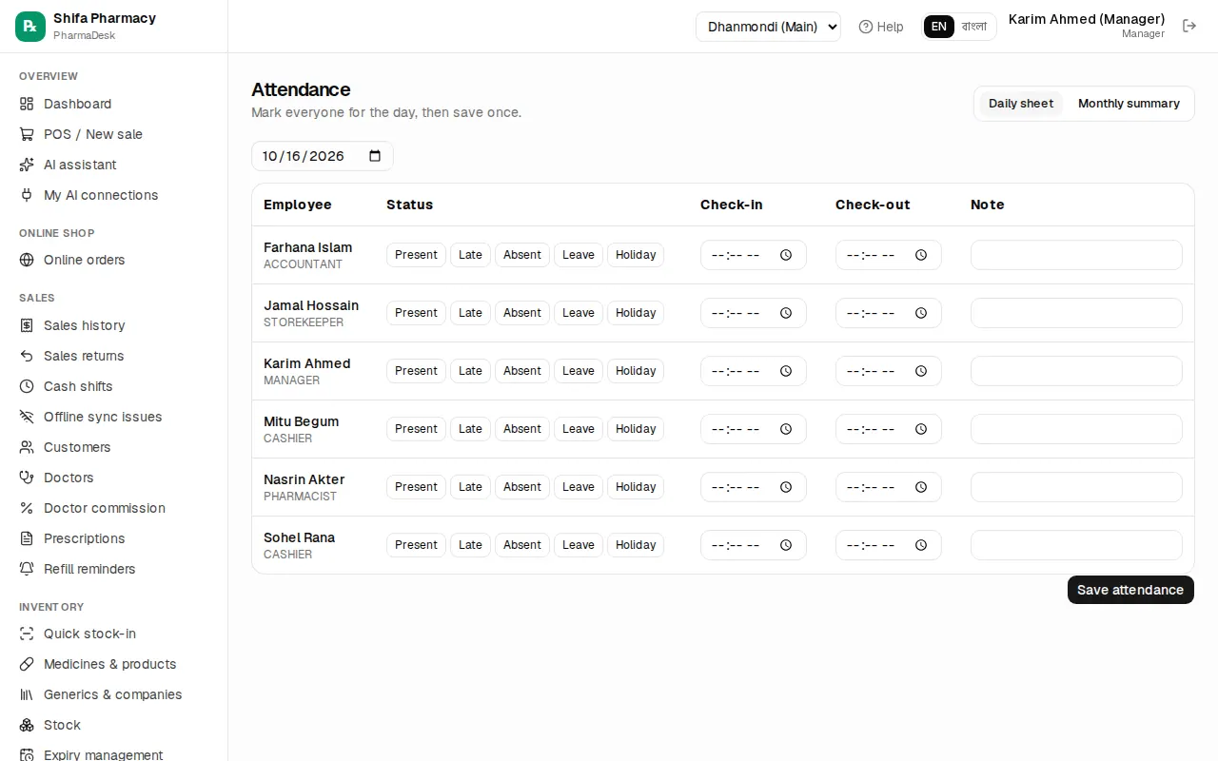The height and width of the screenshot is (761, 1218).
Task: Mark Nasrin Akter as Holiday
Action: 636,487
